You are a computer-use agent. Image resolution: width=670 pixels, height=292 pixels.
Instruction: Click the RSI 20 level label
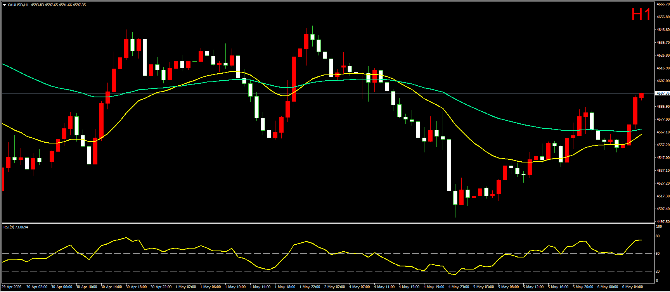click(658, 271)
